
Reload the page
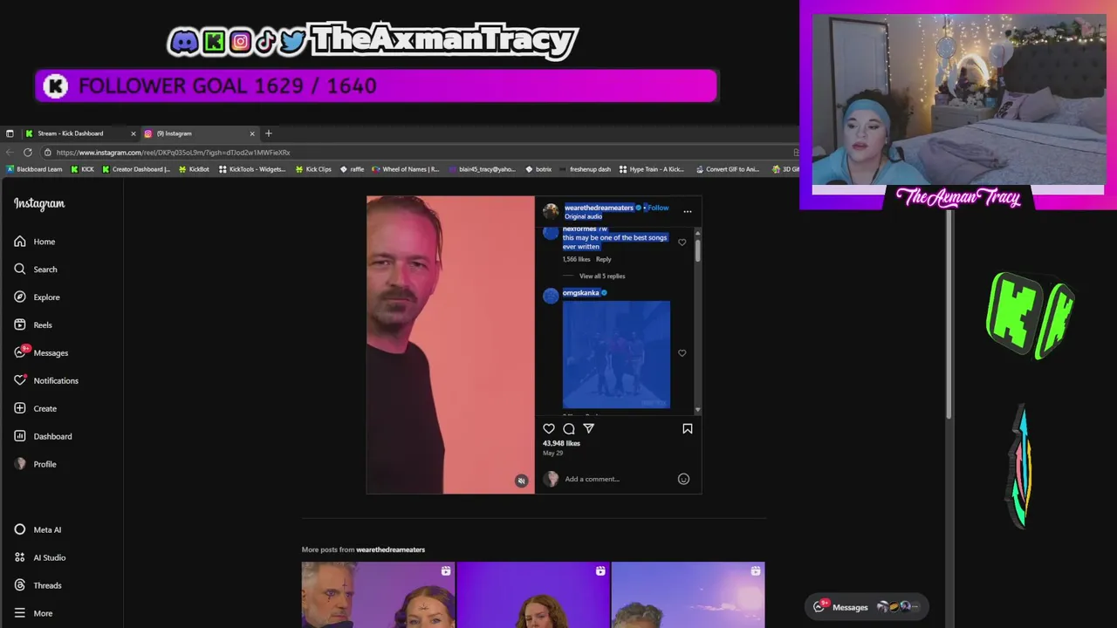point(28,152)
